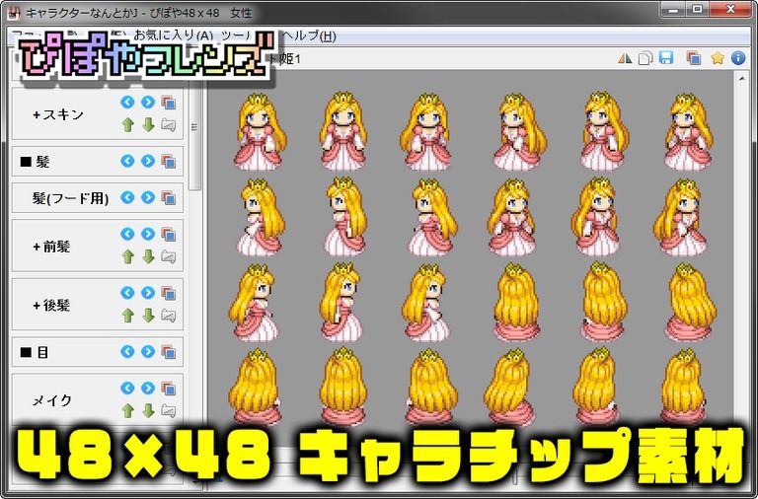Select previous option for +前髪
Viewport: 758px width, 499px height.
[127, 235]
